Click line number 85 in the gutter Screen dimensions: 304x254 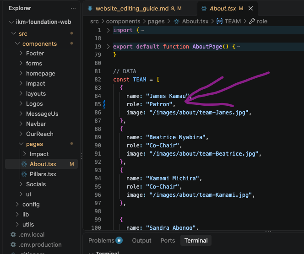[98, 104]
